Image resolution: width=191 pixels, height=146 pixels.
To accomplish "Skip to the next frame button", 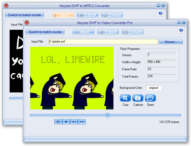I will (x=81, y=122).
